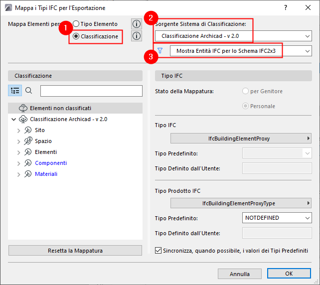Click info icon next to Classificazione
The width and height of the screenshot is (320, 285).
(x=137, y=36)
